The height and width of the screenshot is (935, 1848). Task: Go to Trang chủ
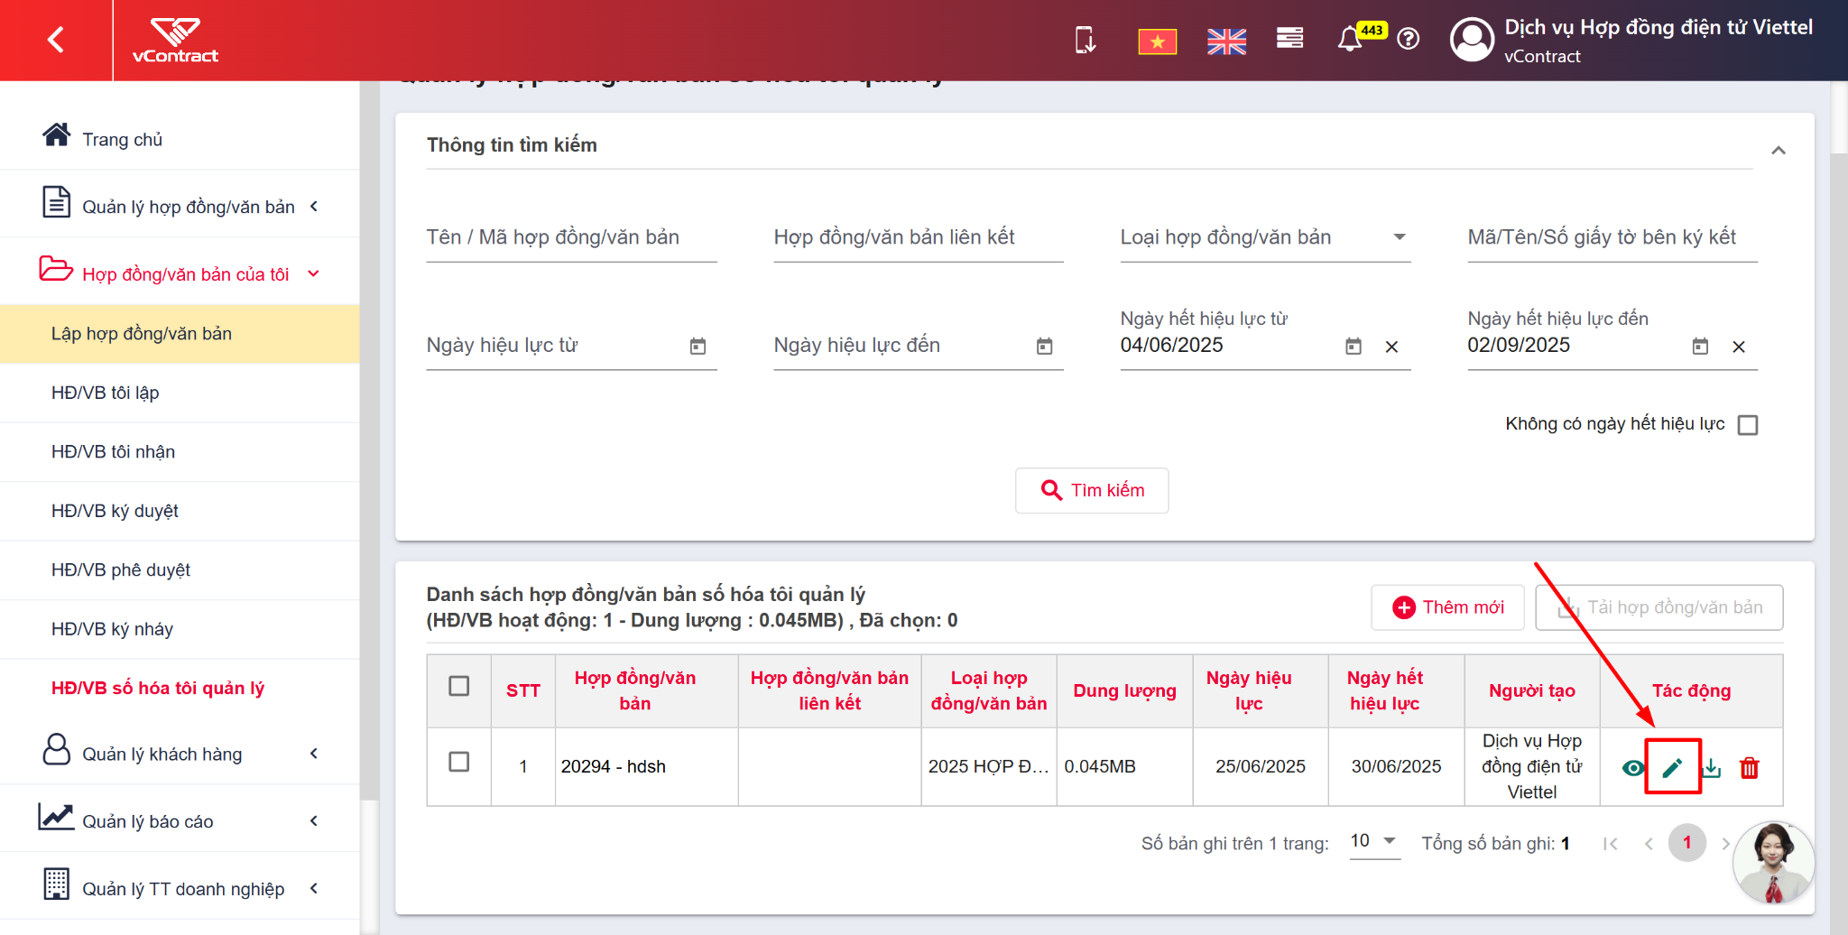point(123,139)
